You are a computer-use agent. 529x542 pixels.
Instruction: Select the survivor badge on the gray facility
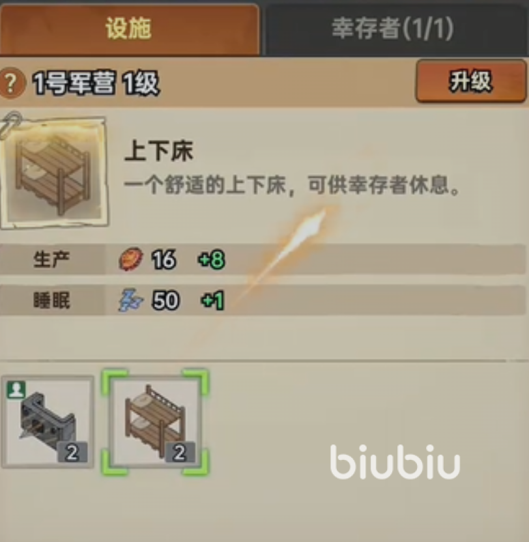pyautogui.click(x=16, y=390)
